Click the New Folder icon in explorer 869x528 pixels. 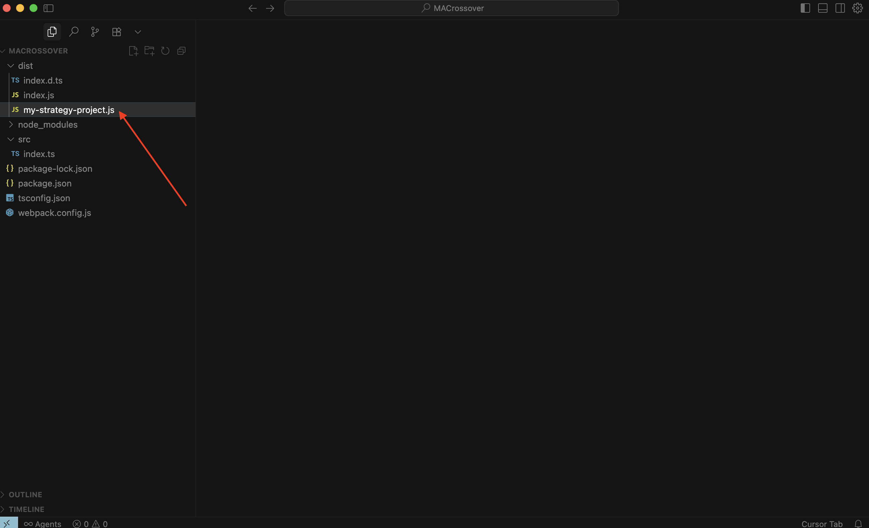pyautogui.click(x=149, y=51)
